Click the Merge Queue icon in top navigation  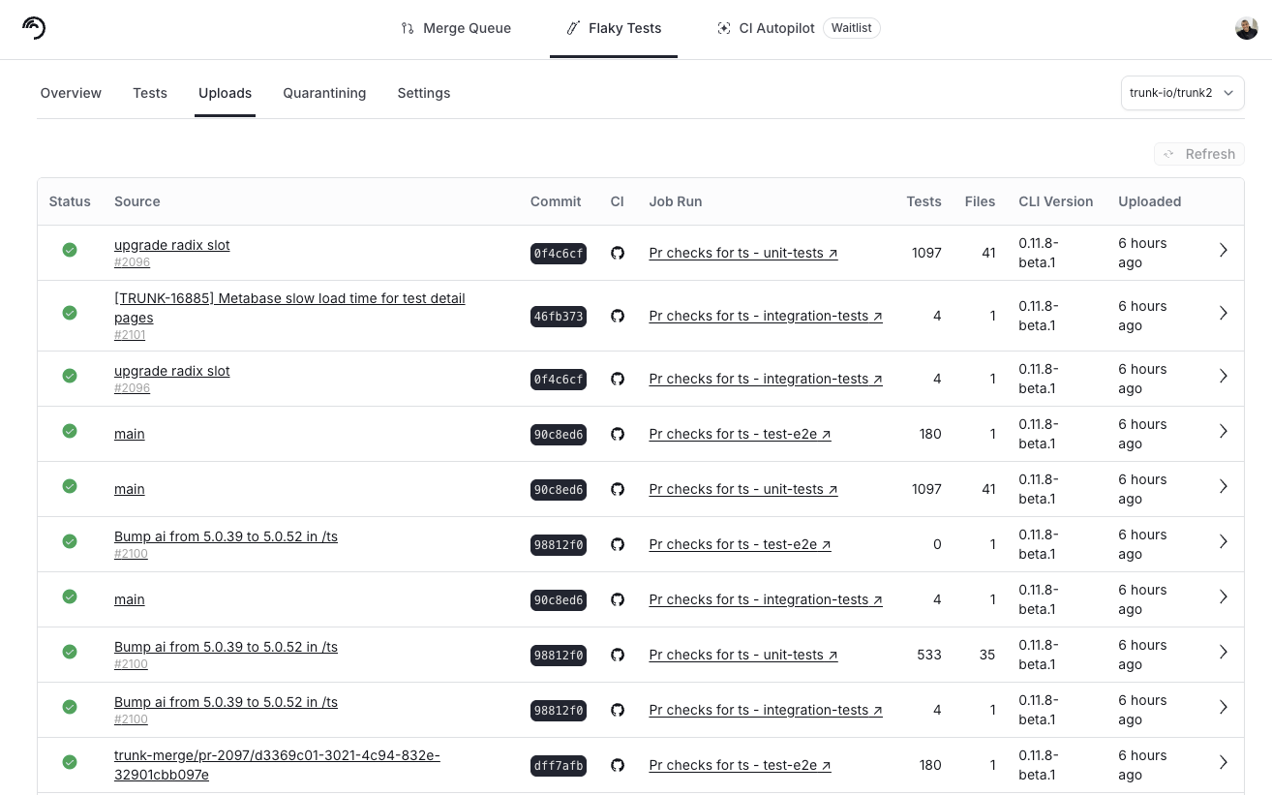[408, 28]
